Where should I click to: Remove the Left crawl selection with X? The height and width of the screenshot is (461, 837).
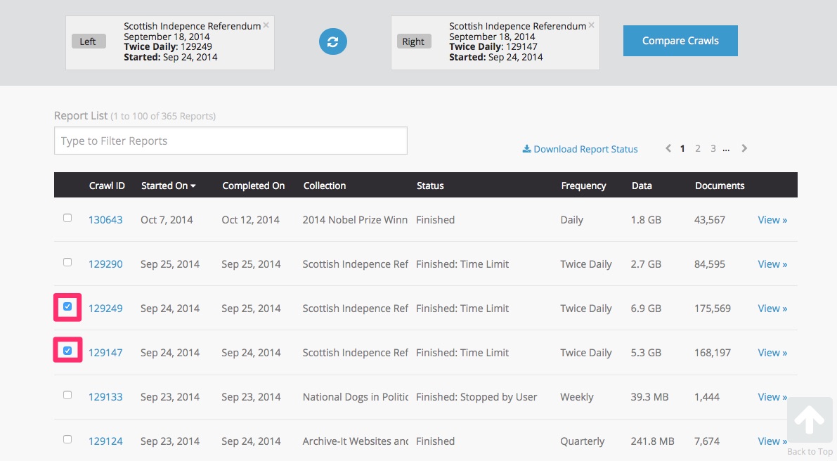pos(266,25)
